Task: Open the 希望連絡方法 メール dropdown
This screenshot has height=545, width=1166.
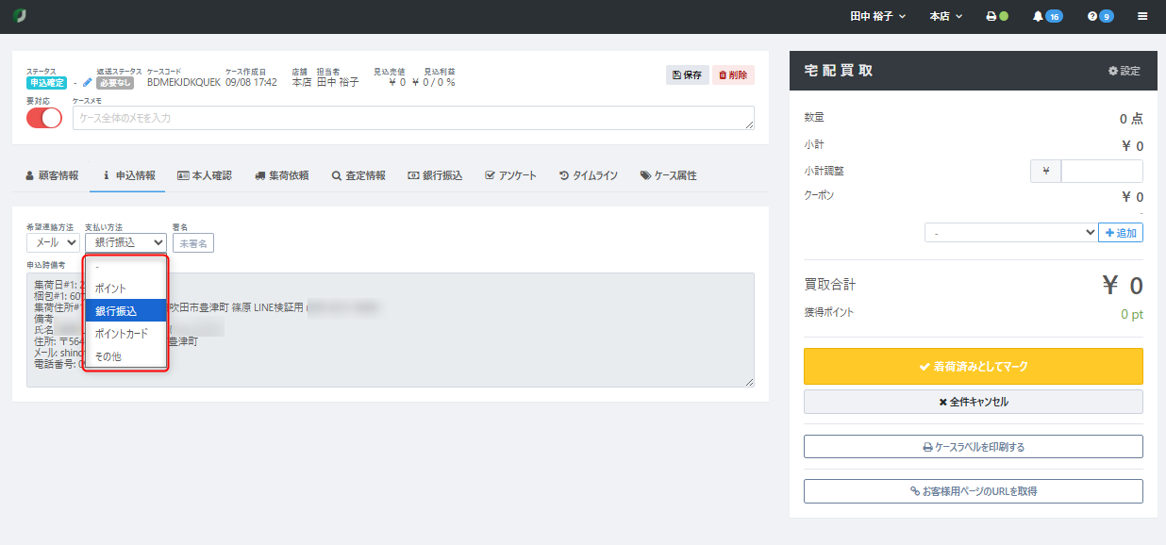Action: click(53, 242)
